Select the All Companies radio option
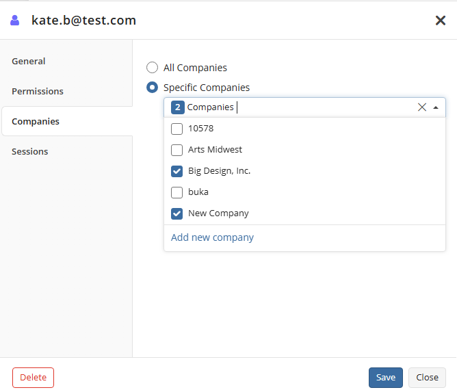The image size is (457, 390). (152, 68)
